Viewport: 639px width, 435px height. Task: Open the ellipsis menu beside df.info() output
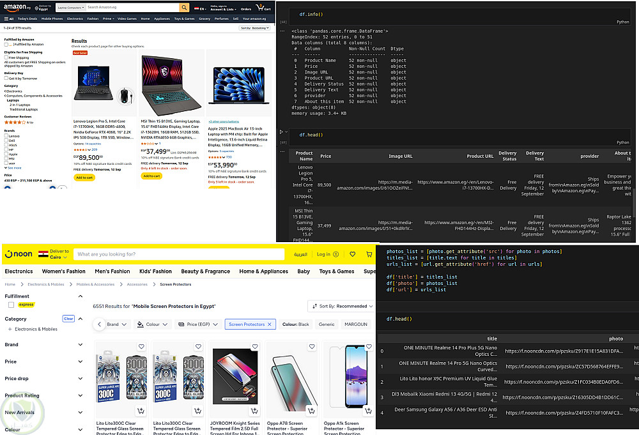point(282,31)
